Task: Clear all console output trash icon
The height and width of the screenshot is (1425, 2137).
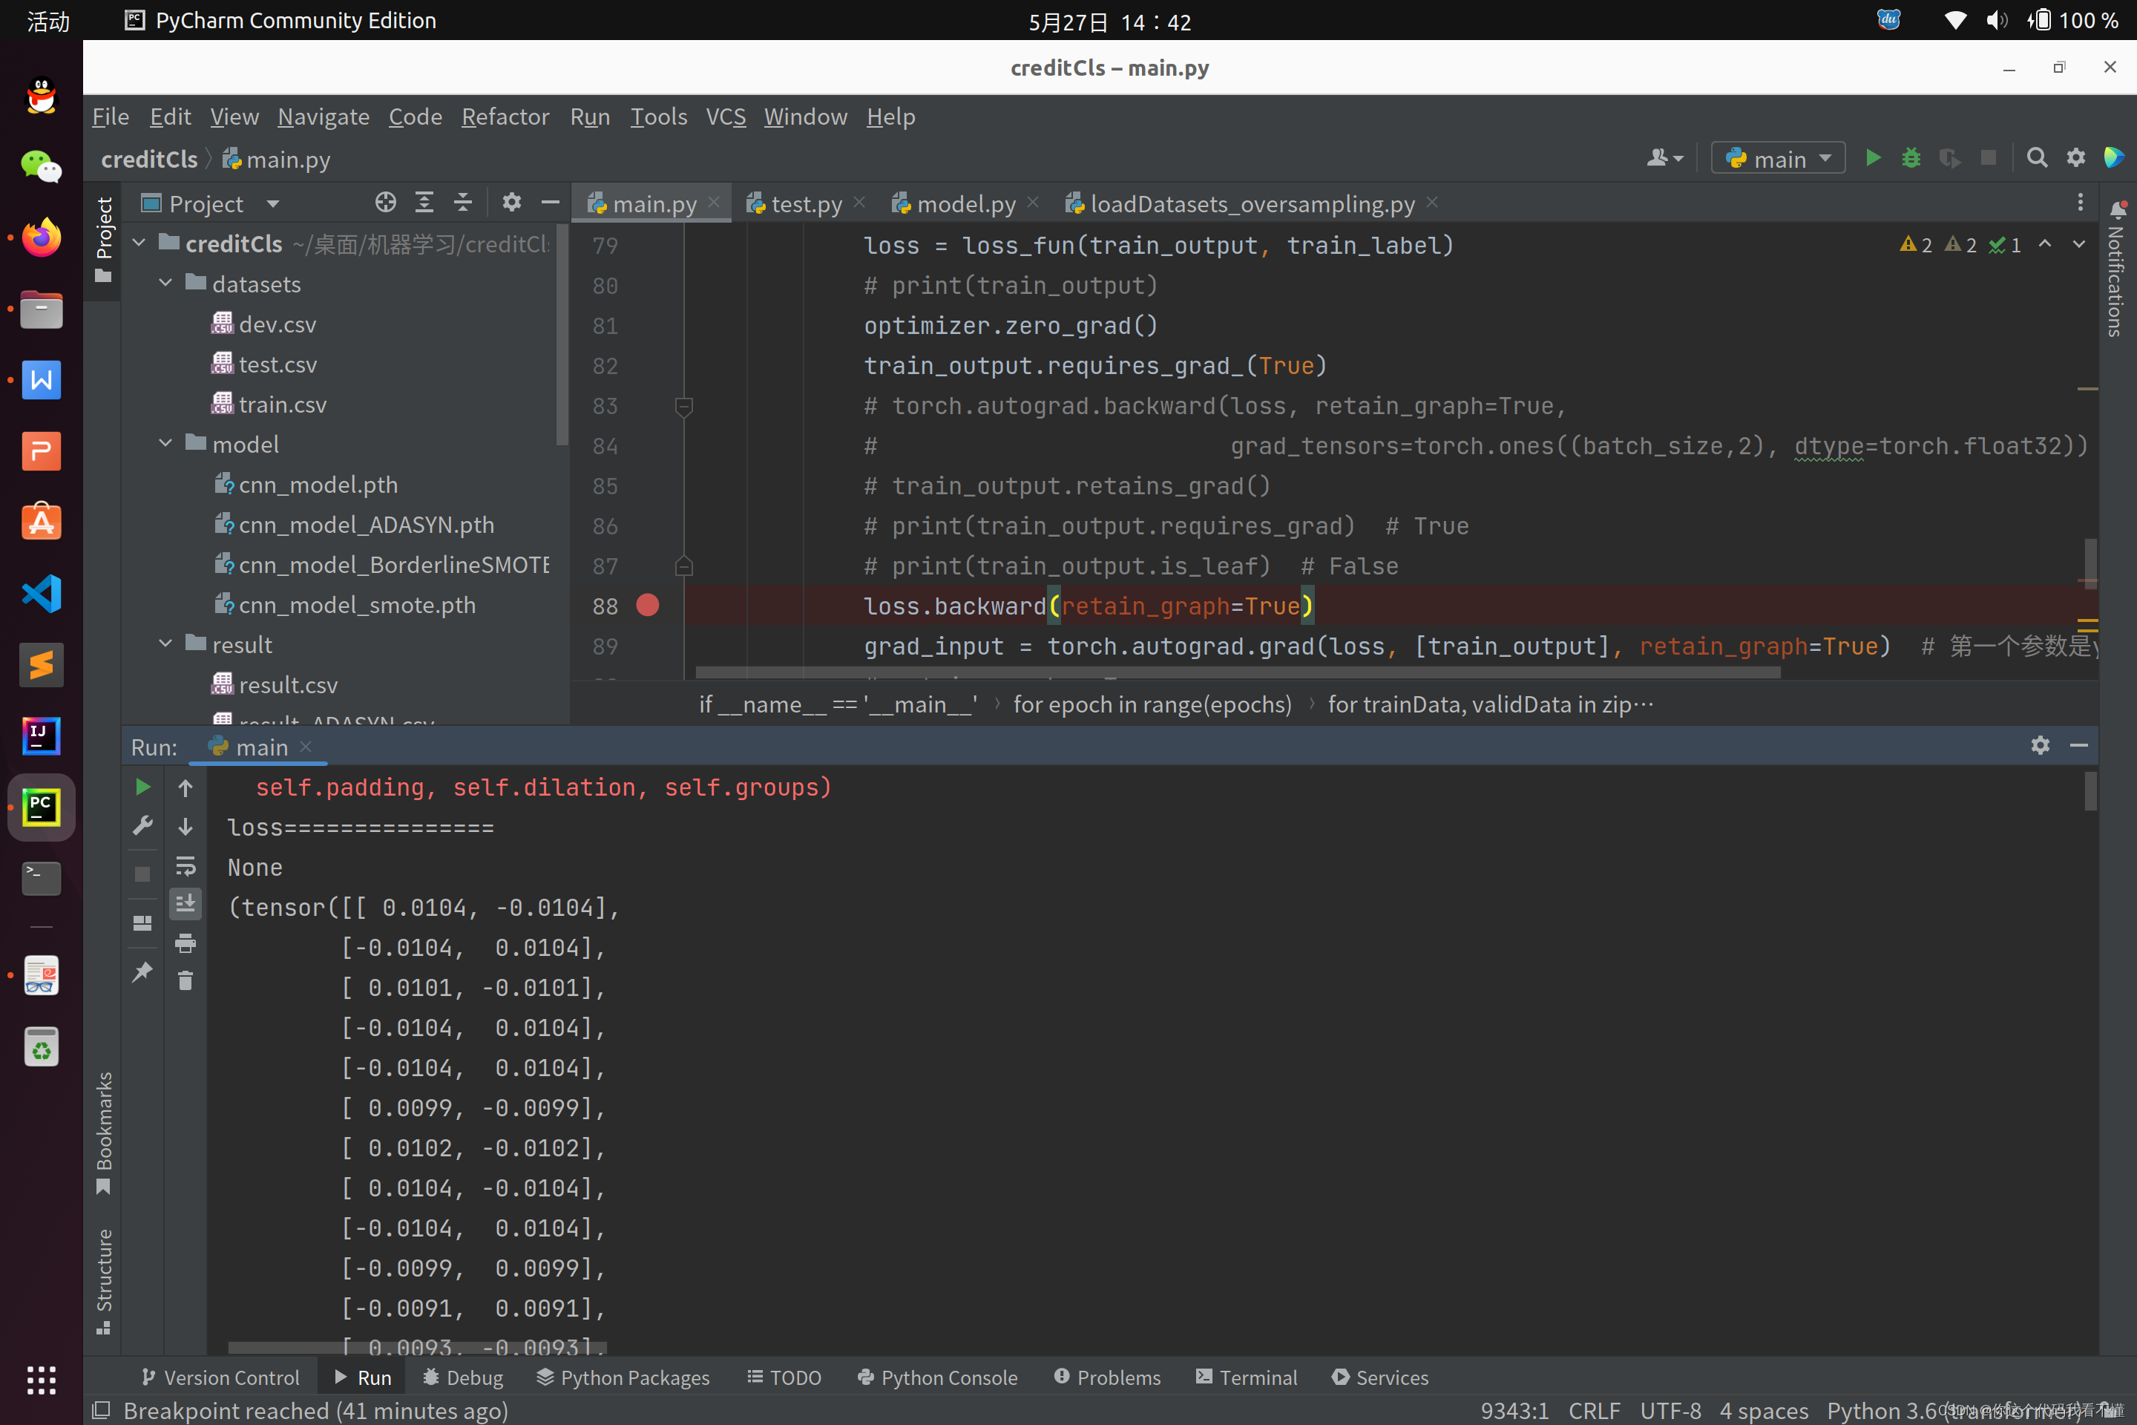Action: 186,980
